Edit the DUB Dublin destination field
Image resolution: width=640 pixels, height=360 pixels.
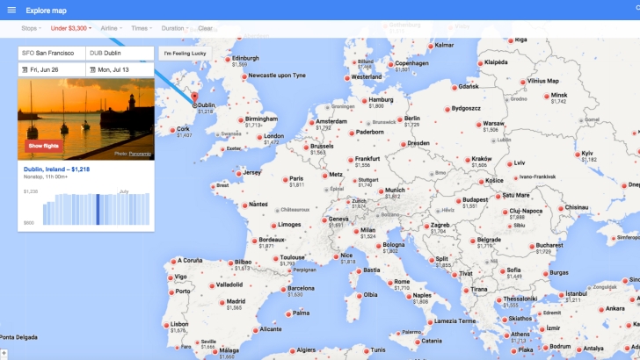(x=120, y=53)
